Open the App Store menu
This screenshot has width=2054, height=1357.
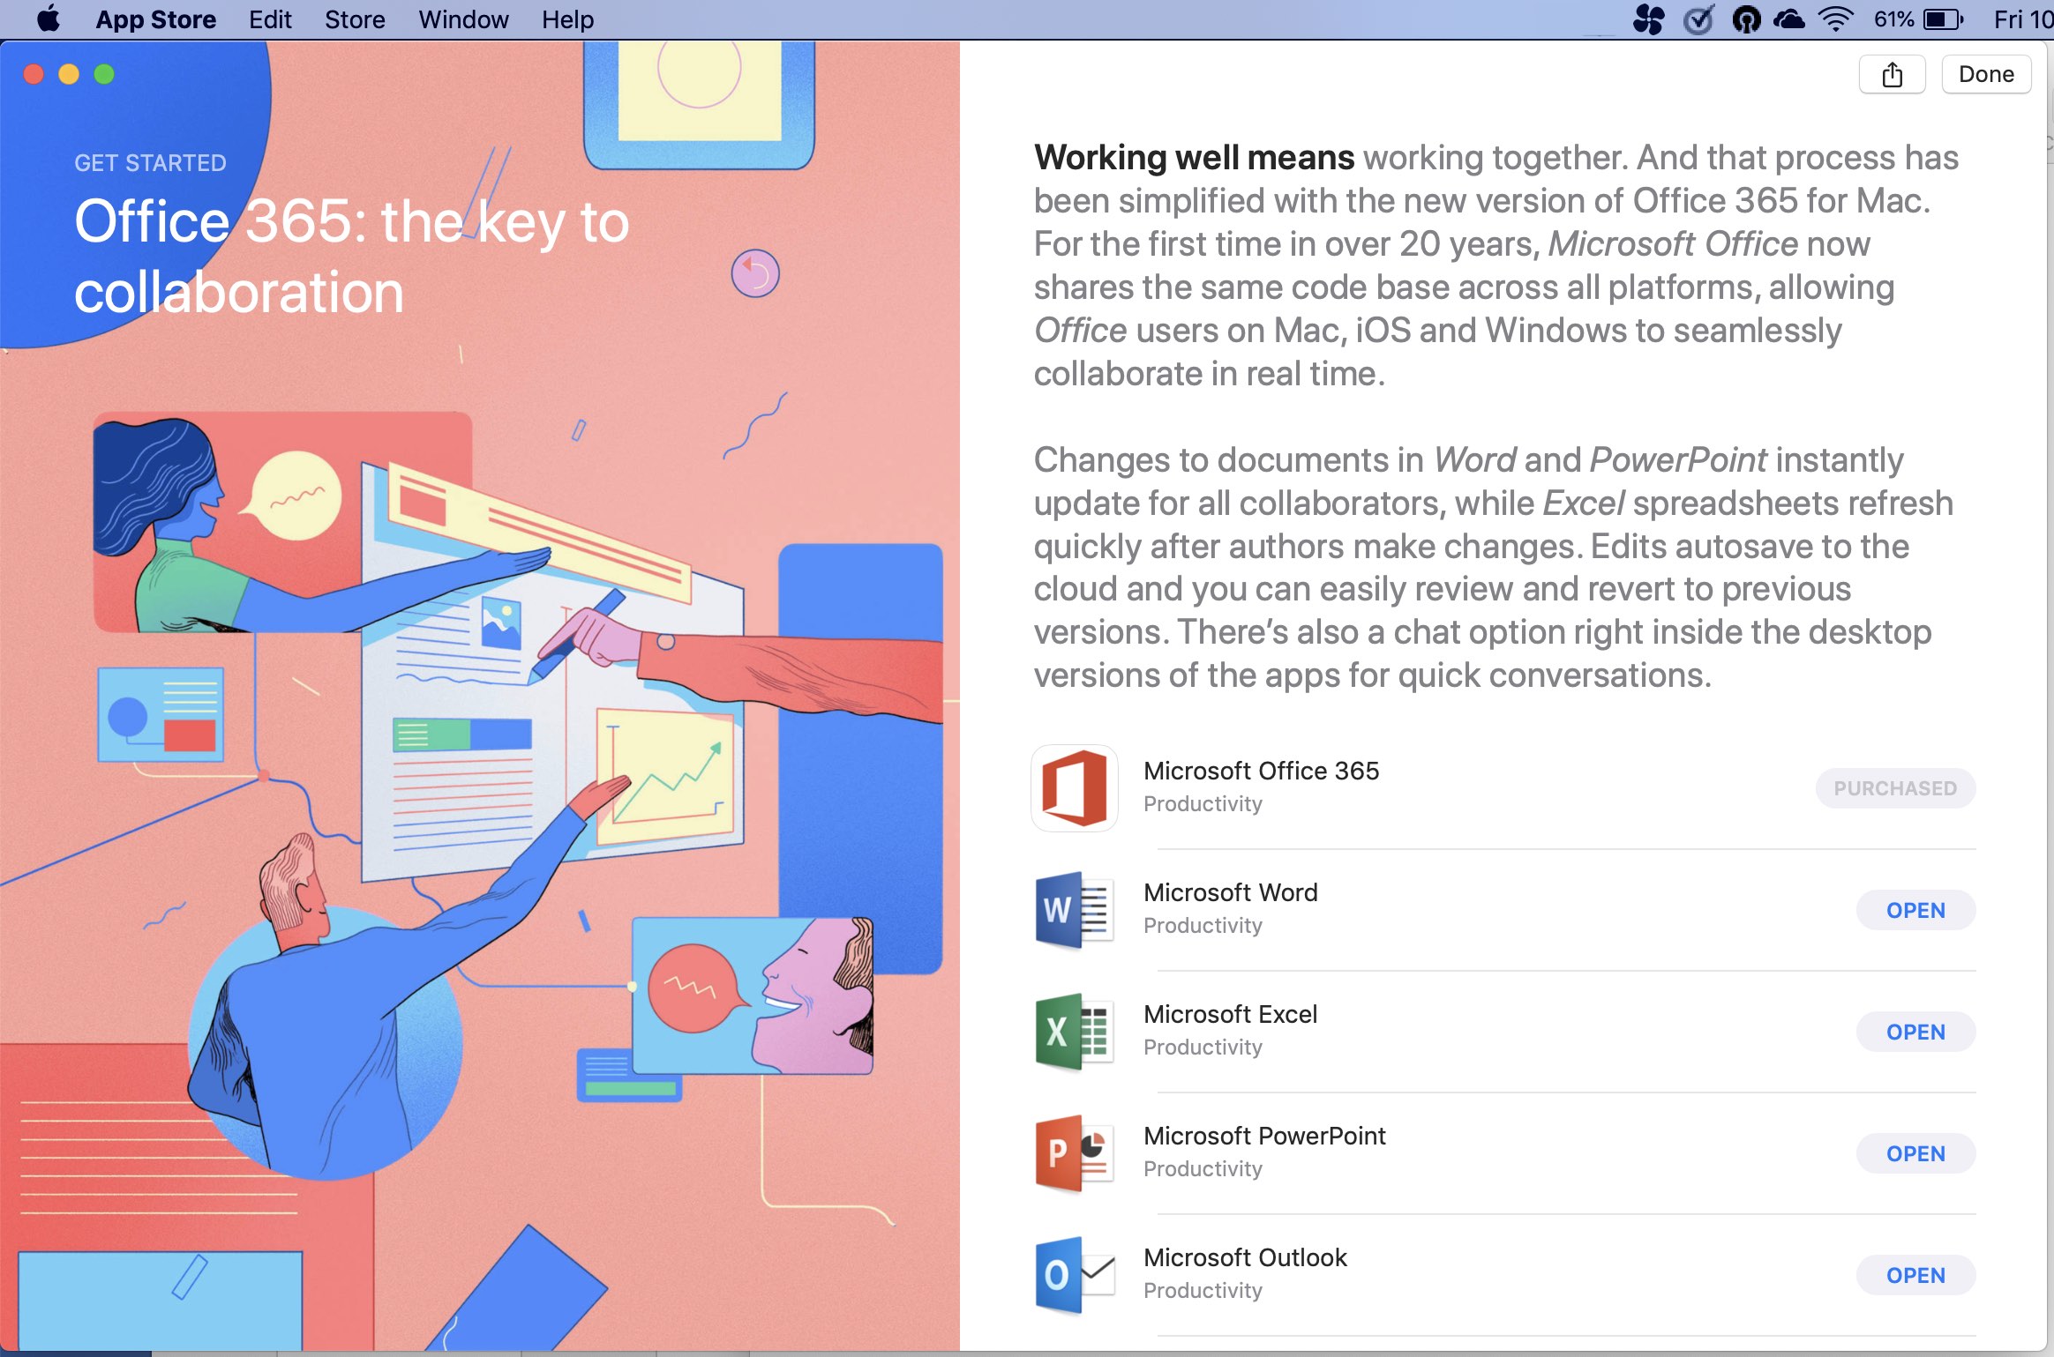click(x=155, y=19)
